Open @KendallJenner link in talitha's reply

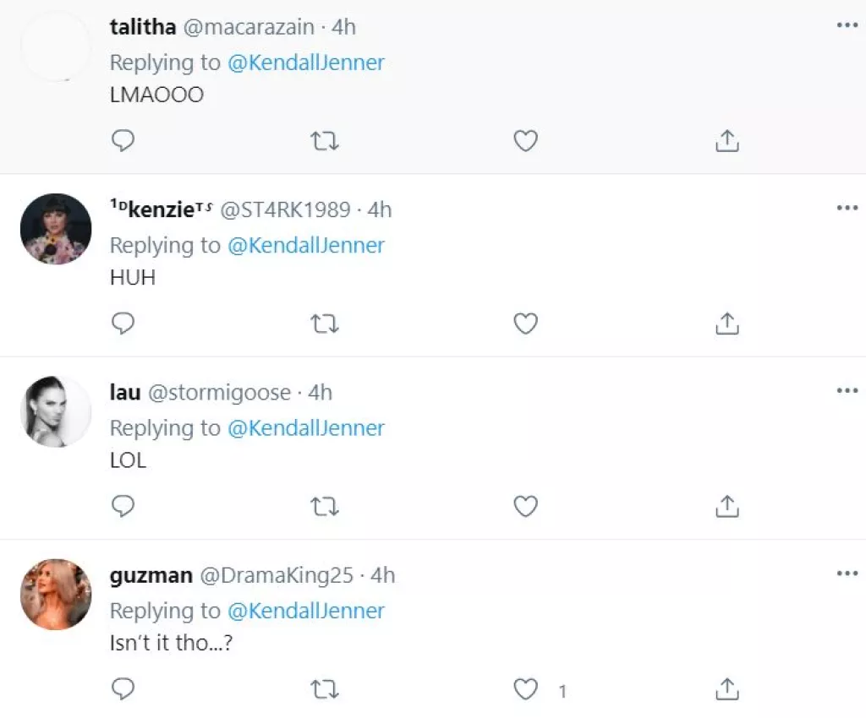[308, 63]
